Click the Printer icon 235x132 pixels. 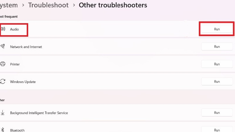point(3,64)
